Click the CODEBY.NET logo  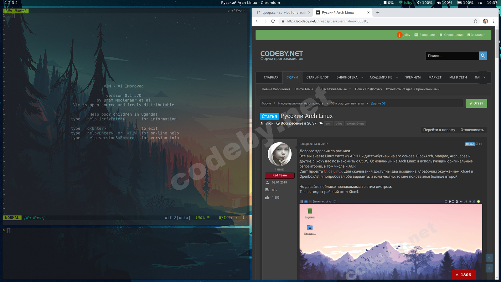coord(282,55)
